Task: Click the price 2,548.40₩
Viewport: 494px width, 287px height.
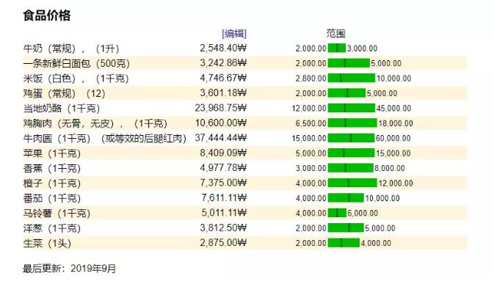Action: point(223,48)
